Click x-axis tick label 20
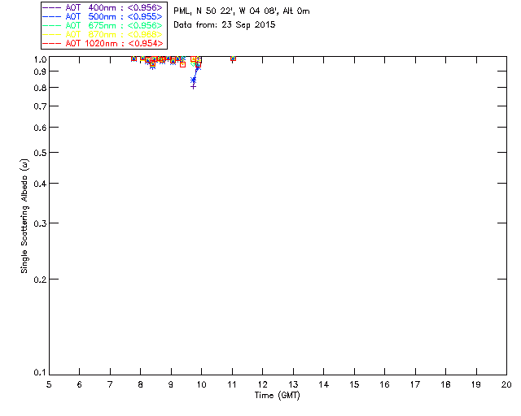Image resolution: width=521 pixels, height=416 pixels. (506, 384)
